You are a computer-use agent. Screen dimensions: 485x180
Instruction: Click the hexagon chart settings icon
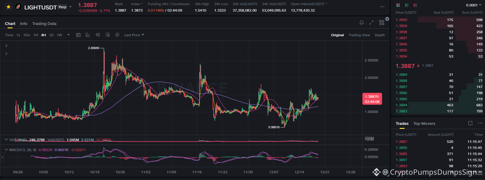117,35
